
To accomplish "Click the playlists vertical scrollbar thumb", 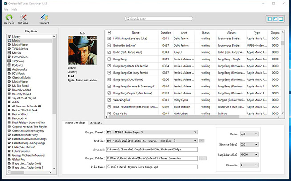I will click(54, 76).
